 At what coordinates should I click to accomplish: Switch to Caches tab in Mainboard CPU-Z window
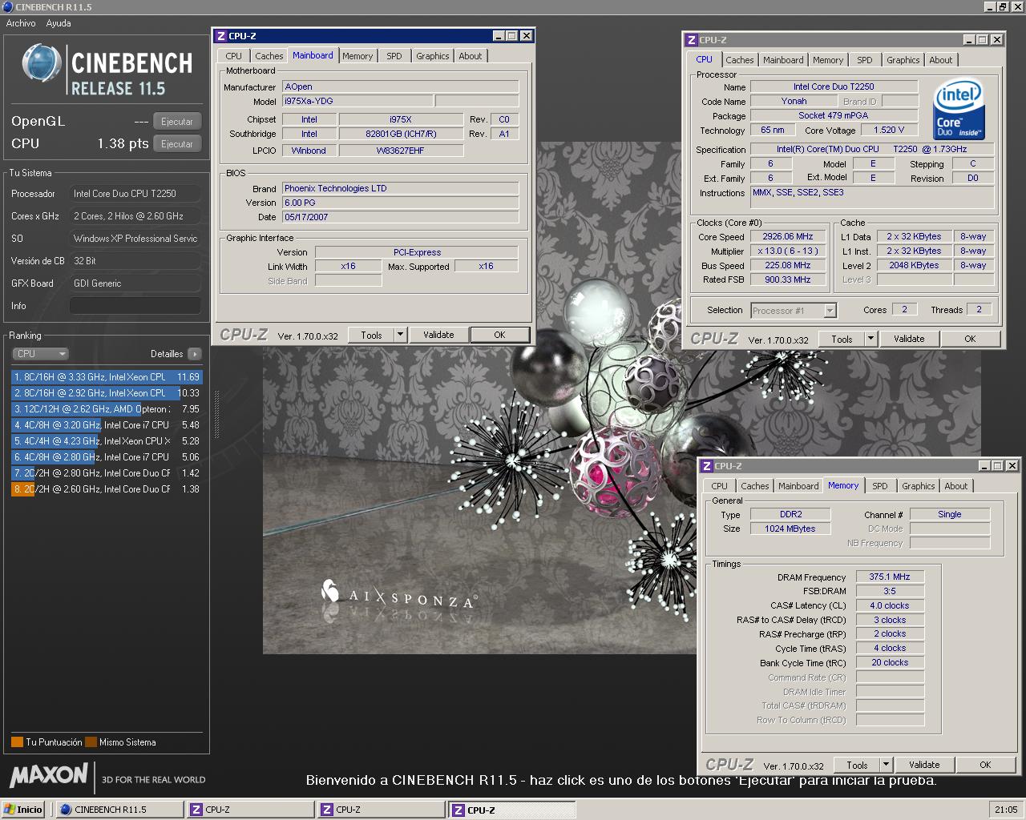[269, 56]
